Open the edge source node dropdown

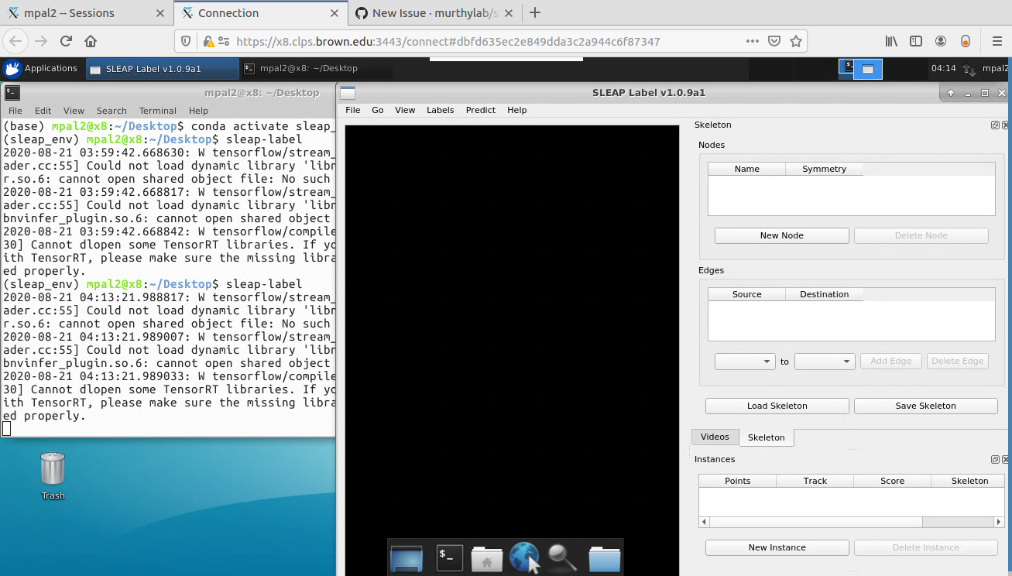click(x=745, y=362)
